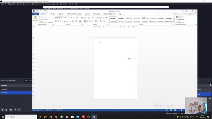
Task: Open the numbering list dropdown arrow
Action: [x=90, y=18]
